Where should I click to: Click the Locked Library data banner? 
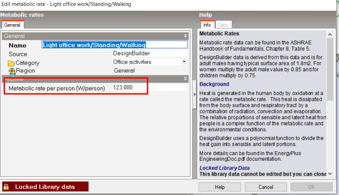tap(46, 187)
